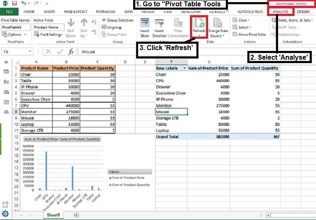Open the Name Box dropdown arrow
This screenshot has height=220, width=316.
click(30, 51)
